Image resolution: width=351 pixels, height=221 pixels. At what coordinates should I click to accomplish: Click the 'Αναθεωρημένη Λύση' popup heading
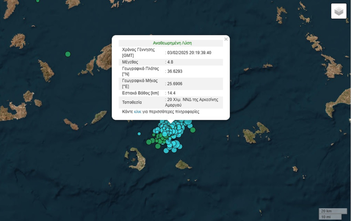(x=172, y=43)
